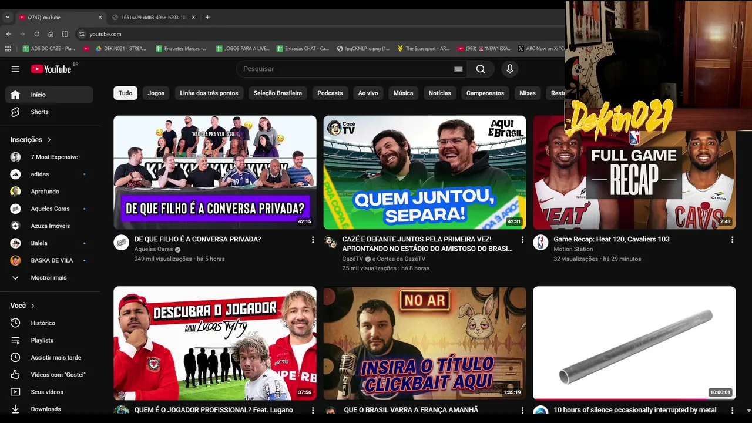Select the Música chip
This screenshot has height=423, width=752.
tap(404, 93)
